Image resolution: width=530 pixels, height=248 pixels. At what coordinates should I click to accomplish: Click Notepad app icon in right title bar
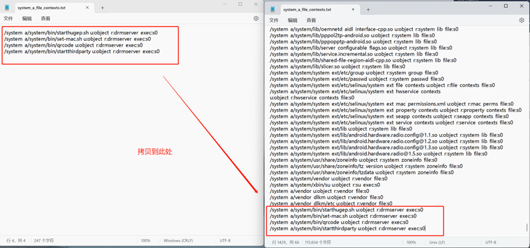[273, 10]
